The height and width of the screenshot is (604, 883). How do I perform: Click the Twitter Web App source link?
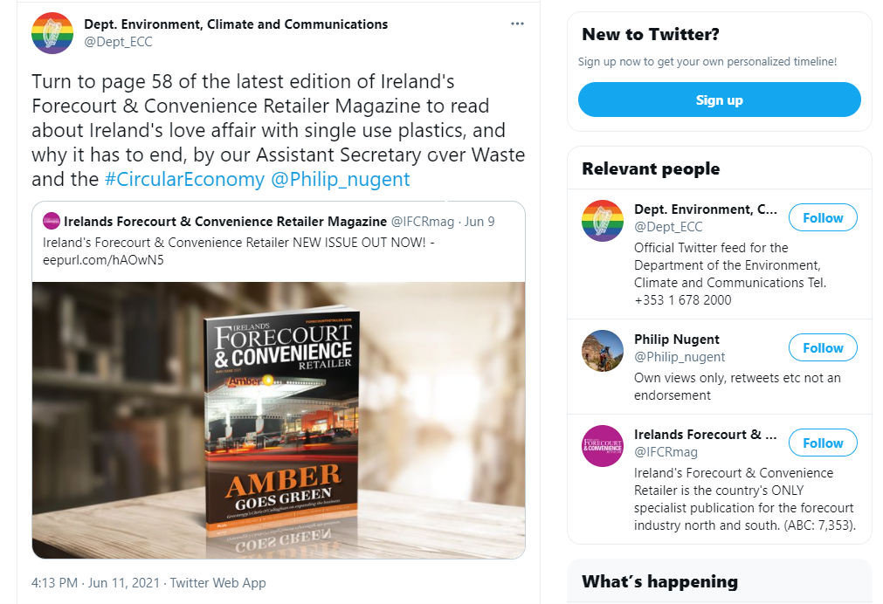tap(217, 582)
